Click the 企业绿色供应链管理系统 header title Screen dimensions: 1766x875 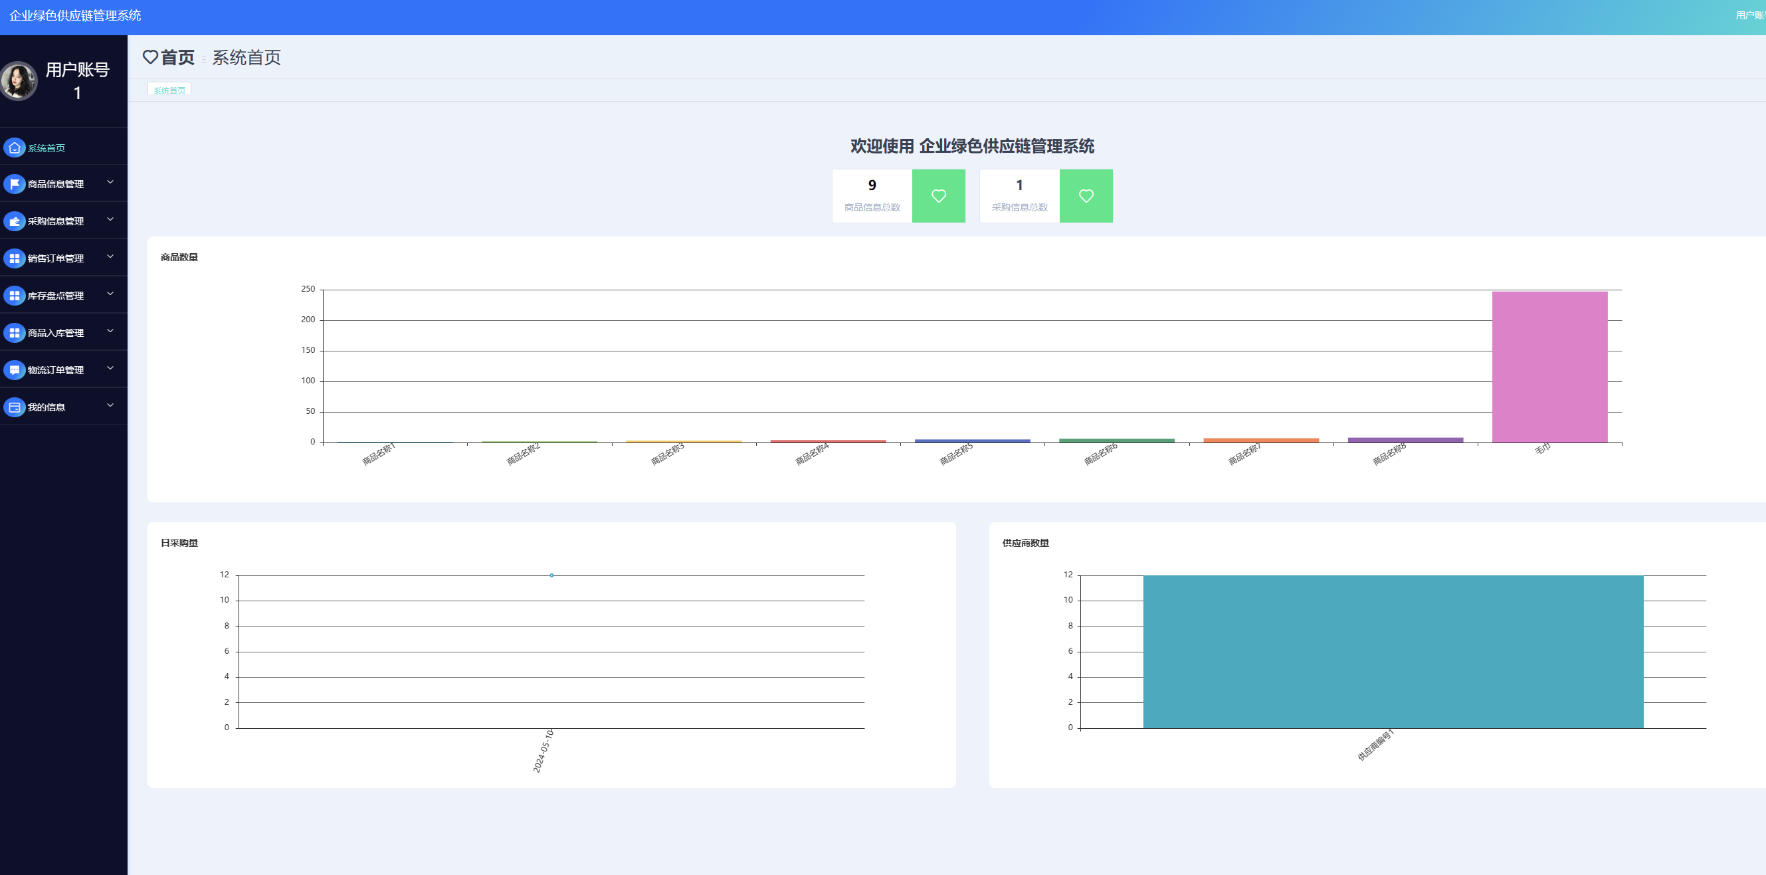pos(76,15)
